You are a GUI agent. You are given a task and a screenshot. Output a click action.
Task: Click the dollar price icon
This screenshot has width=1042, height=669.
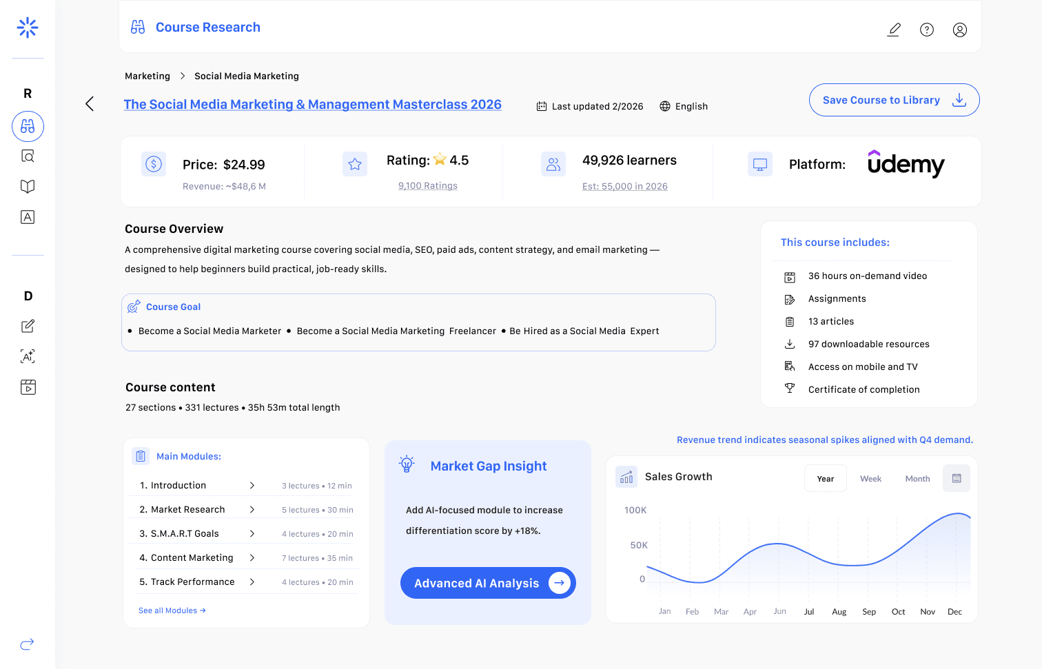tap(154, 164)
